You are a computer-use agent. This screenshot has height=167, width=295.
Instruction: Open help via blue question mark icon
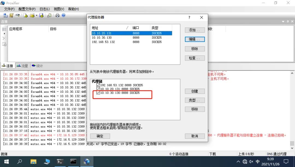point(64,15)
